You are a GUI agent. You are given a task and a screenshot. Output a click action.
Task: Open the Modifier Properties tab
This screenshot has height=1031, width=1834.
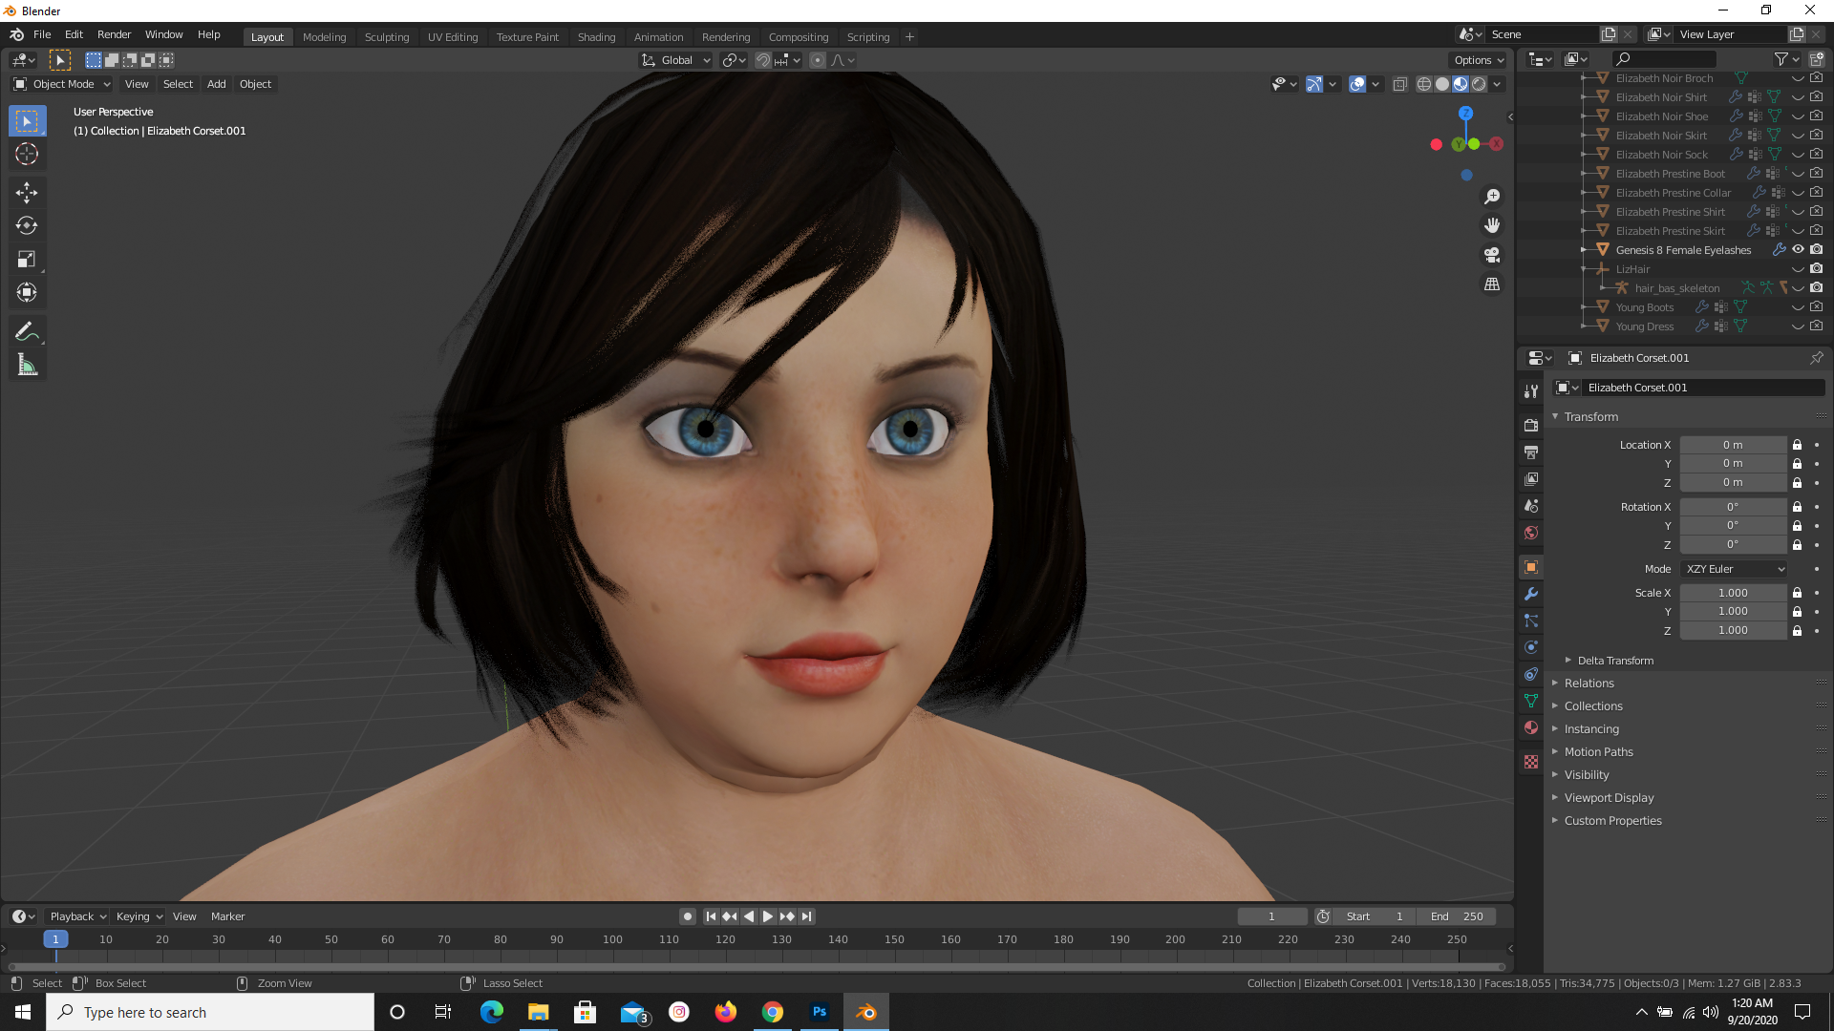[1531, 593]
